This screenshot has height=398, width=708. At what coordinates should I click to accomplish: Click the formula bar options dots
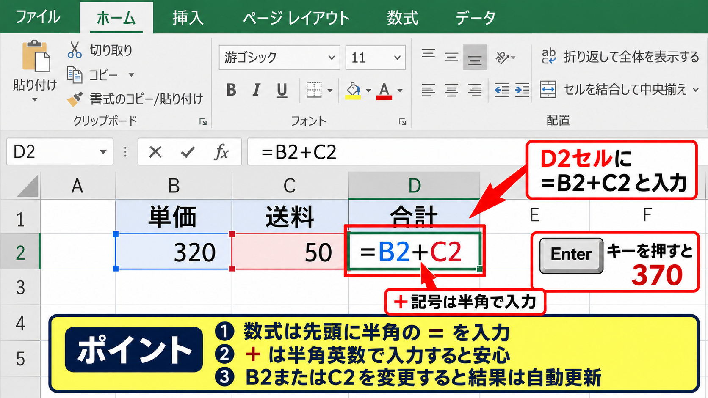pyautogui.click(x=125, y=152)
